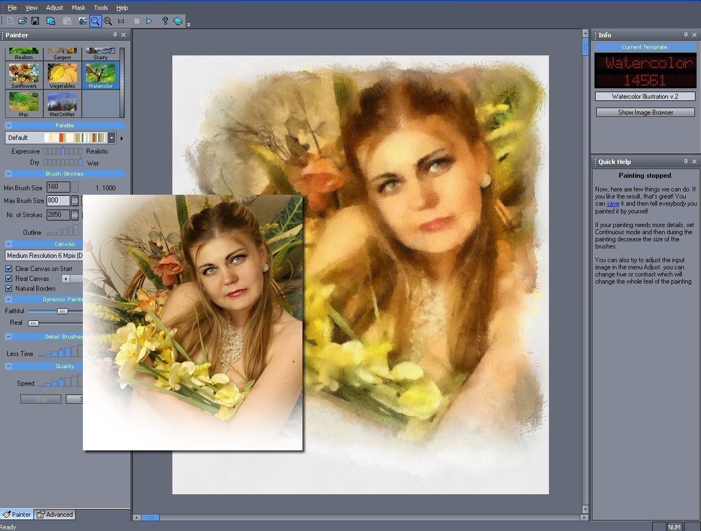This screenshot has height=531, width=701.
Task: Click the 2x zoom magnifier icon
Action: click(x=108, y=21)
